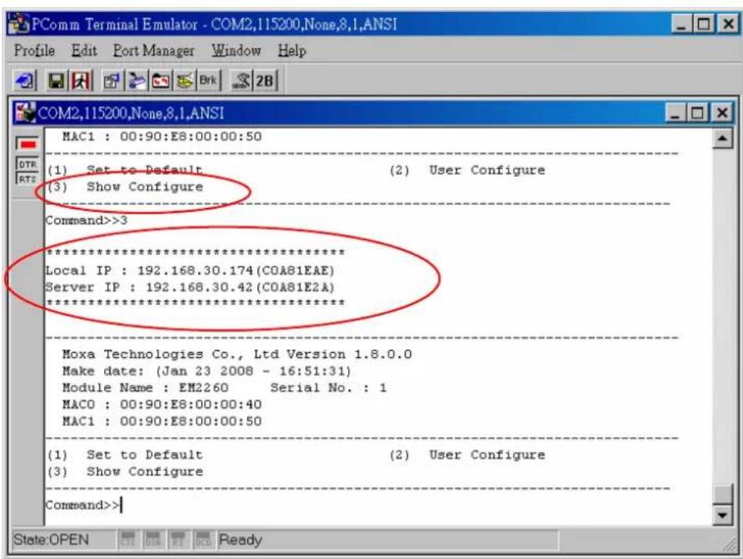This screenshot has height=559, width=743.
Task: Click the Module Name : EM2260 text
Action: [145, 388]
